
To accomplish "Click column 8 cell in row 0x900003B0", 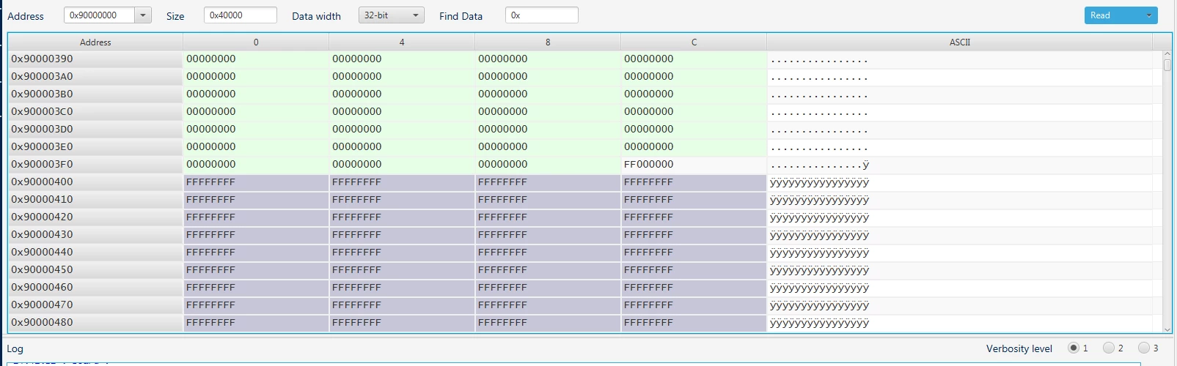I will click(548, 94).
